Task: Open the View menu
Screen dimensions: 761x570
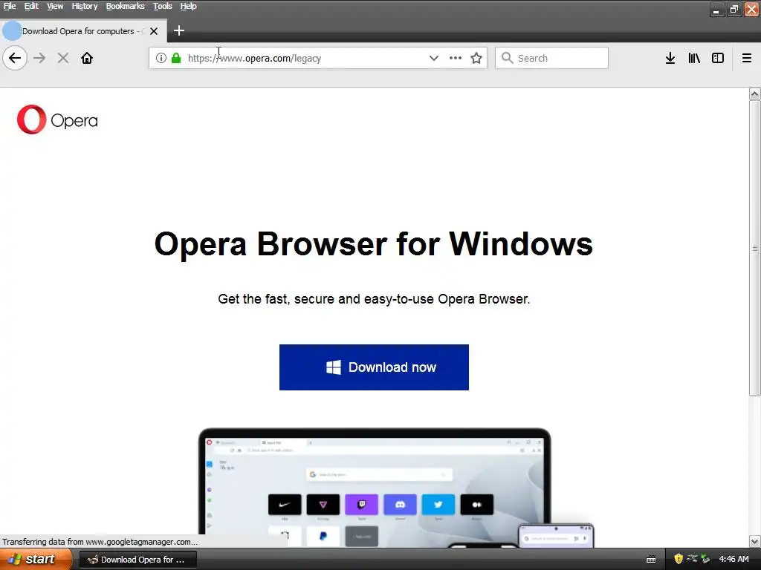Action: point(55,6)
